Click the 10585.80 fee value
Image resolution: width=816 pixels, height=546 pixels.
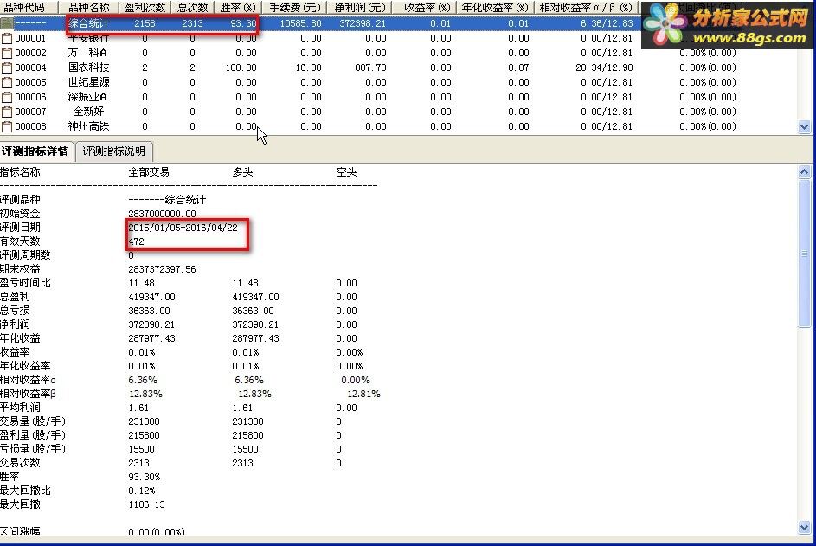tap(300, 23)
